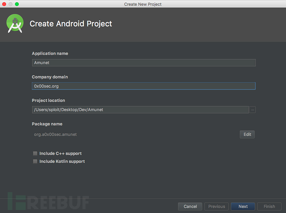
Task: Open the project location browse ellipsis button
Action: (252, 110)
